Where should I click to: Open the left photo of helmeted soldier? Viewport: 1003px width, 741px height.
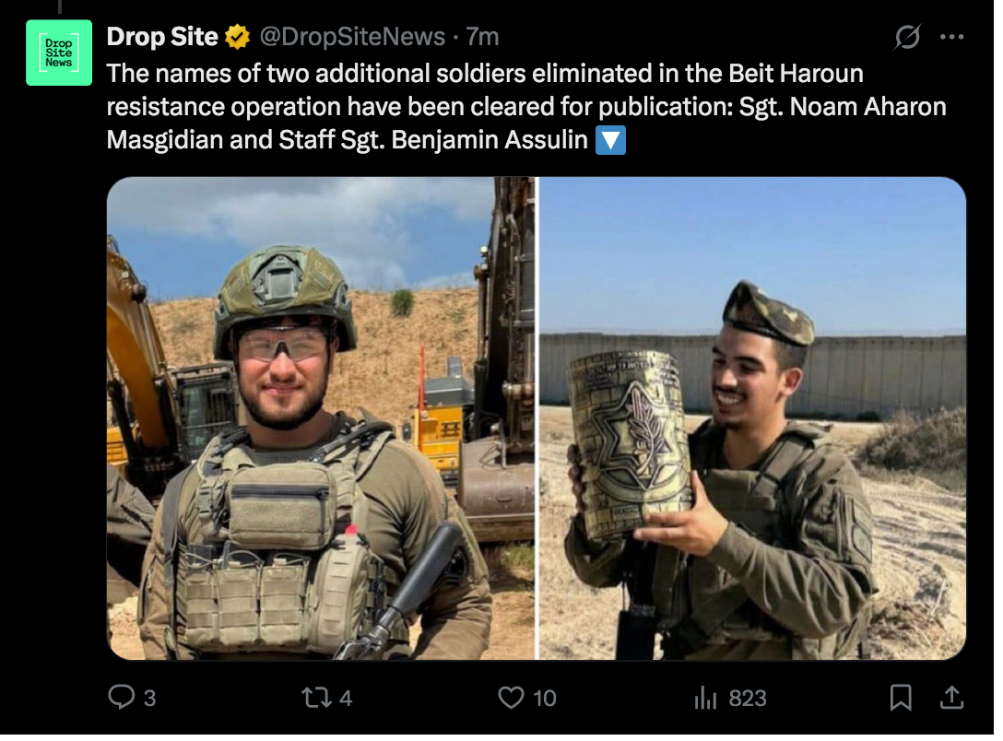pos(321,418)
